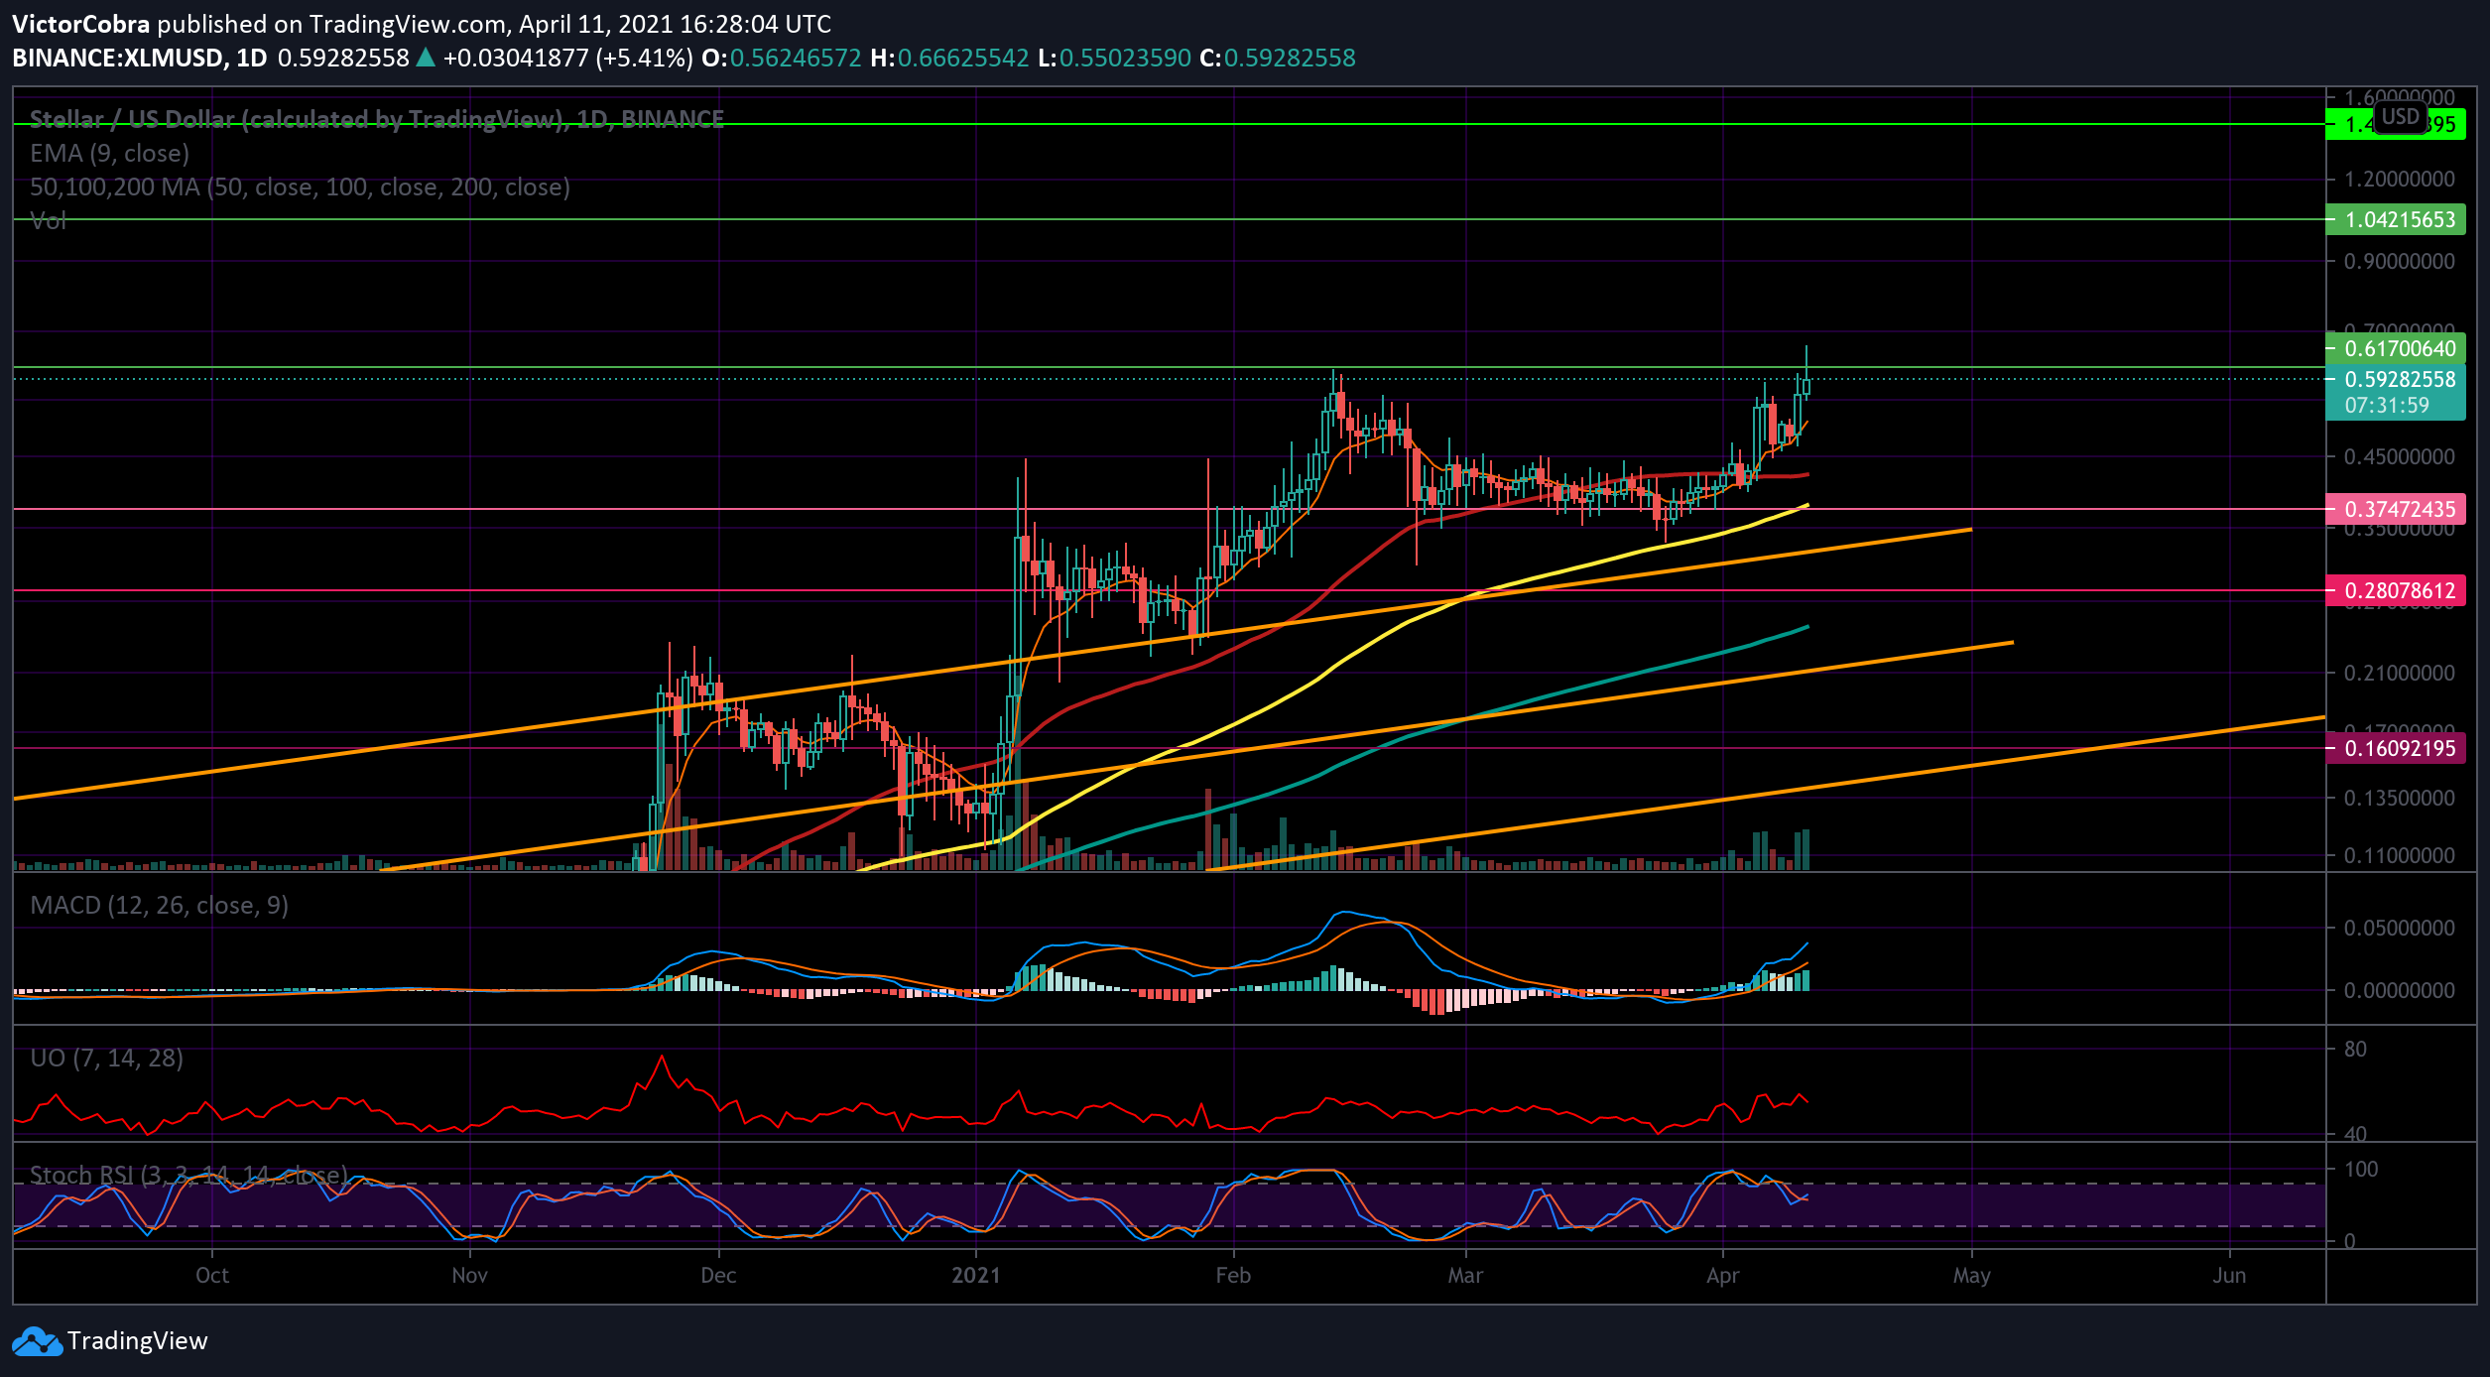
Task: Click the 50,100,200 MA indicator label
Action: click(x=300, y=188)
